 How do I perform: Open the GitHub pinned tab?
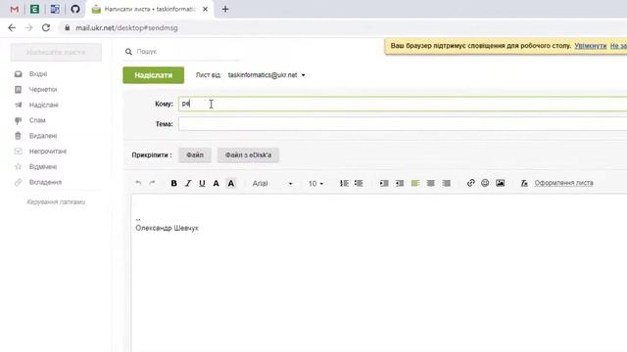click(75, 9)
